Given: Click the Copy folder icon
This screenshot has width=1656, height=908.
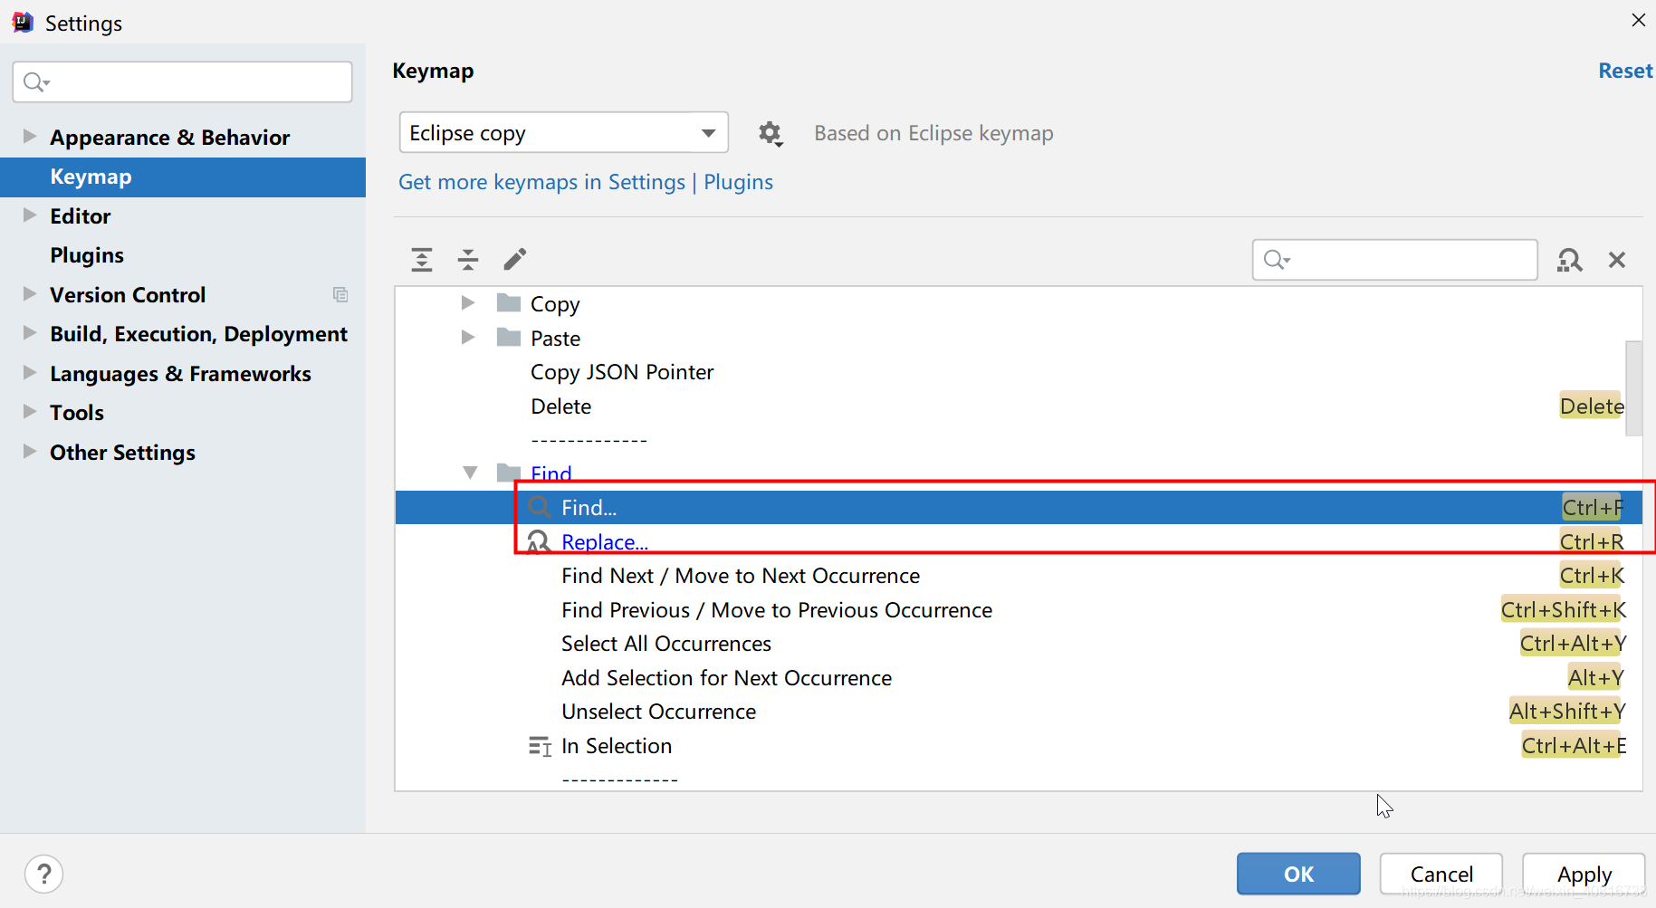Looking at the screenshot, I should click(509, 303).
